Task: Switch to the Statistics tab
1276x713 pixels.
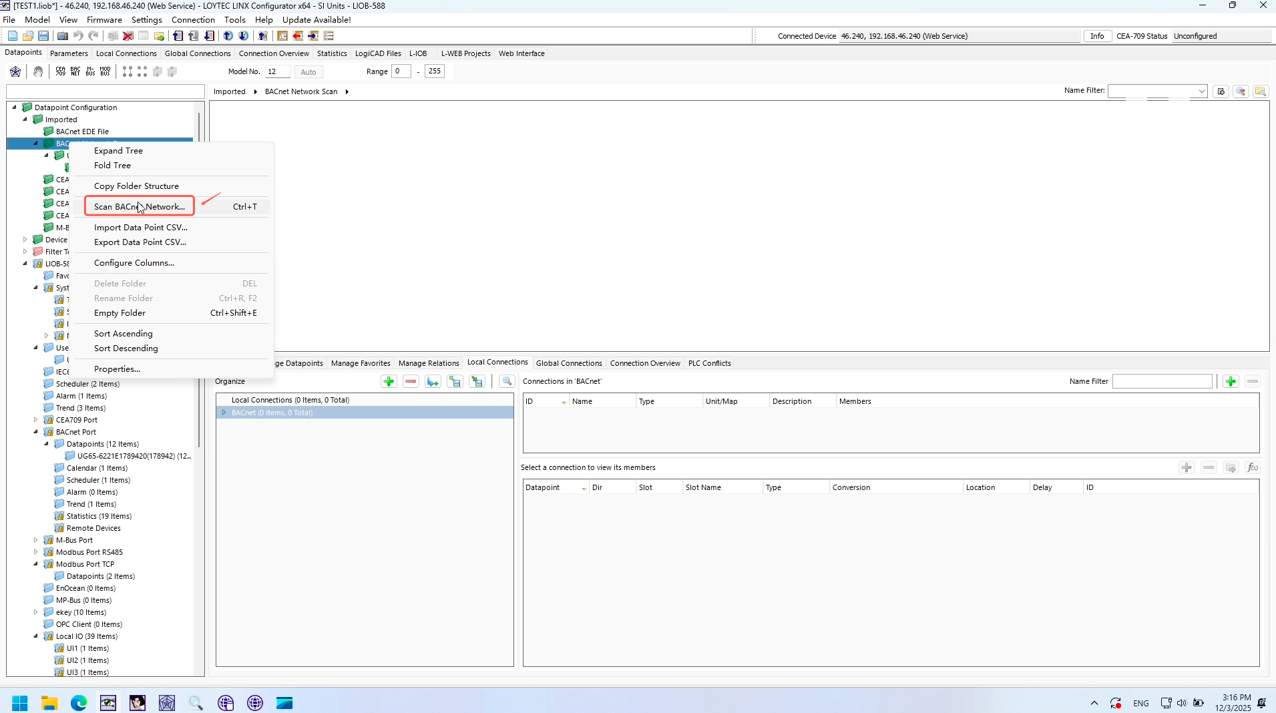Action: click(x=332, y=53)
